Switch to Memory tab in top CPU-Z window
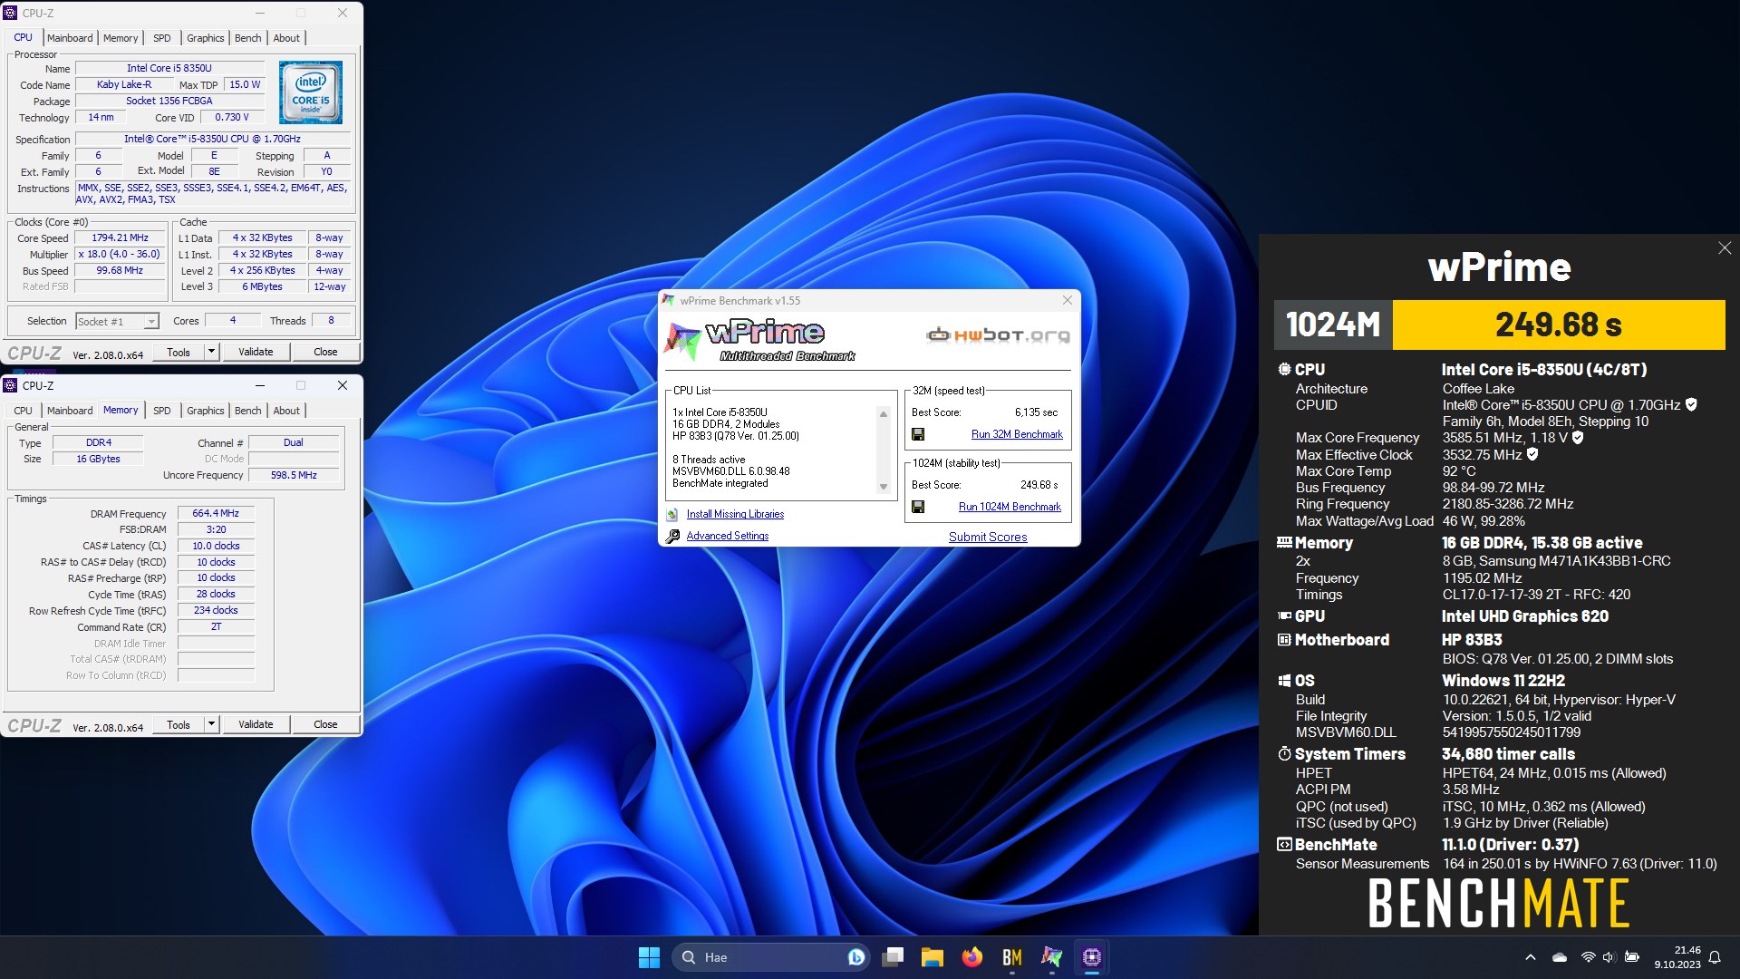 [121, 38]
